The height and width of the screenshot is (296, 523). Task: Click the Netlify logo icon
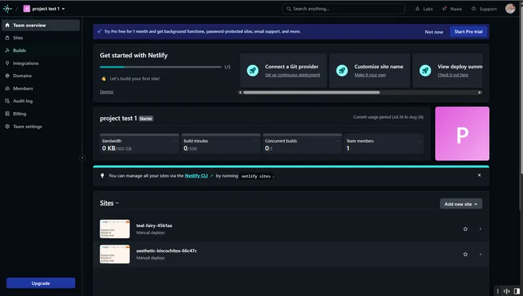(7, 8)
